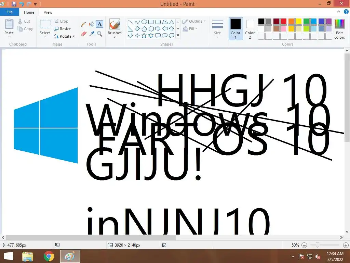This screenshot has height=263, width=350.
Task: Click the Resize button
Action: 63,29
